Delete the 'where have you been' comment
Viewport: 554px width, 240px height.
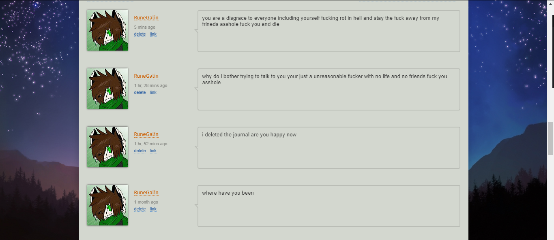[x=140, y=209]
